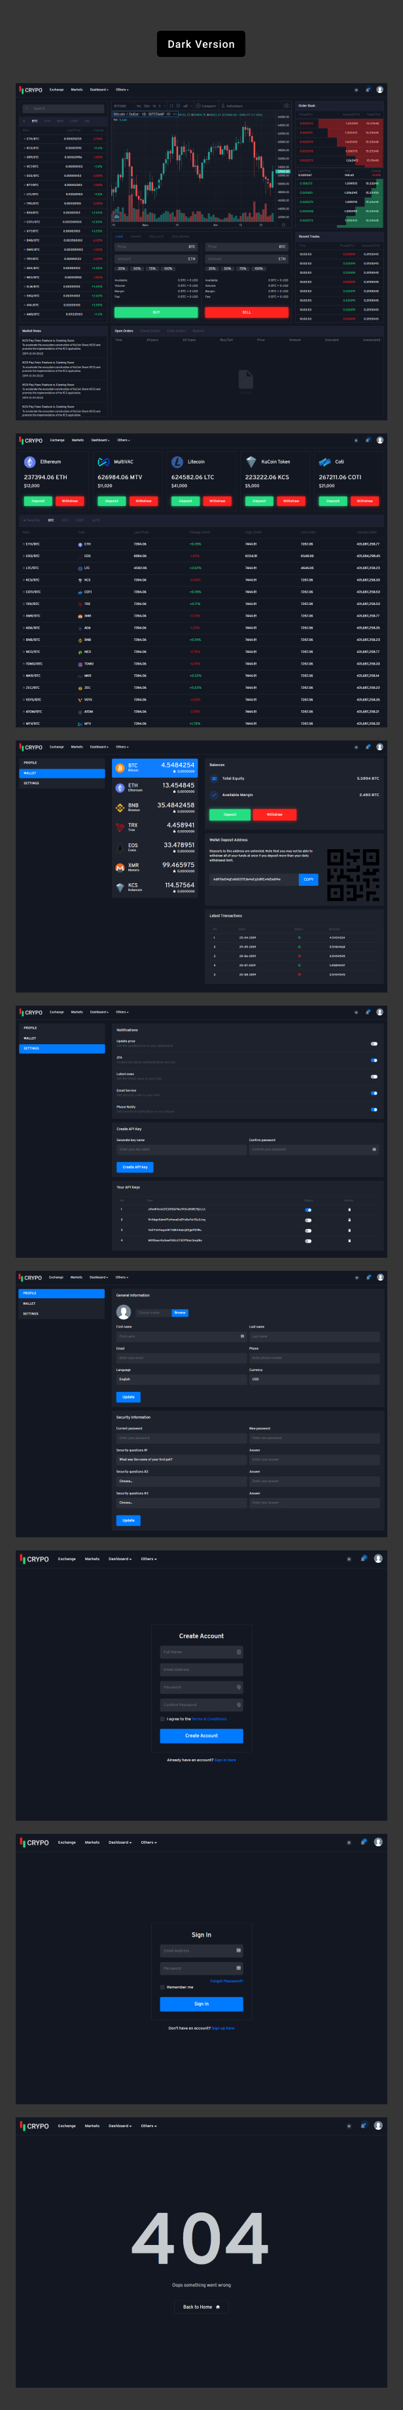The width and height of the screenshot is (403, 2410).
Task: Select the KCS Kucoin icon in wallet list
Action: 120,887
